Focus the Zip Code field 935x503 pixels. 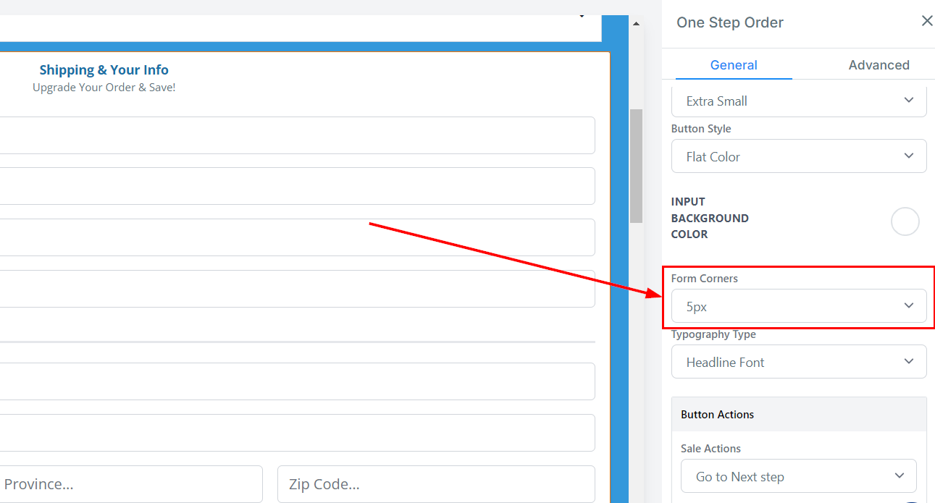coord(436,484)
